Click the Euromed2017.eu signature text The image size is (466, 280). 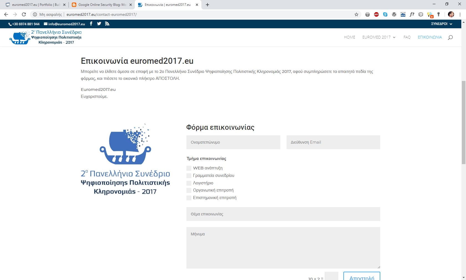tap(98, 90)
